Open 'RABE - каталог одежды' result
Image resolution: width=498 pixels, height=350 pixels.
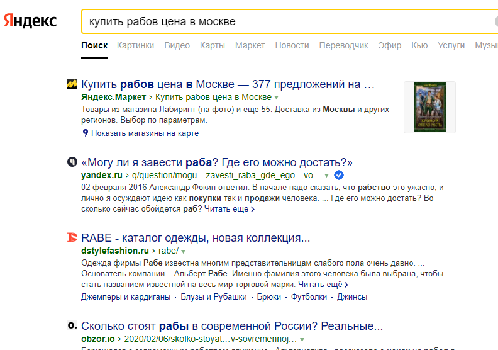coord(196,238)
